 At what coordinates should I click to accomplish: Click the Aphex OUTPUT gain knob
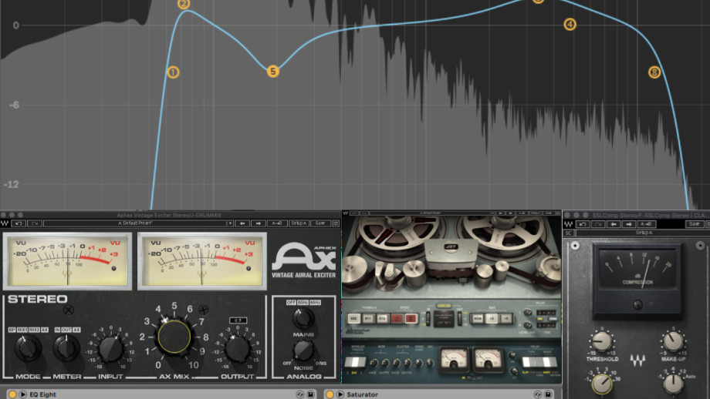click(x=237, y=349)
